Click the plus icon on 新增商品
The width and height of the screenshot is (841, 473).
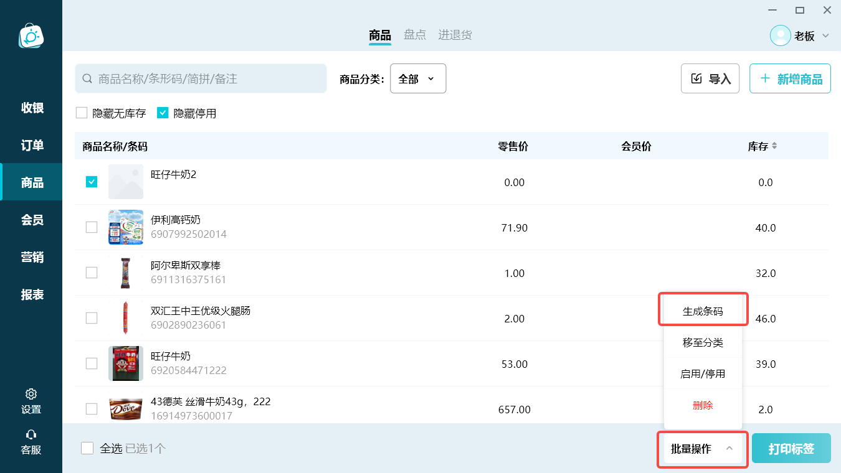[765, 79]
